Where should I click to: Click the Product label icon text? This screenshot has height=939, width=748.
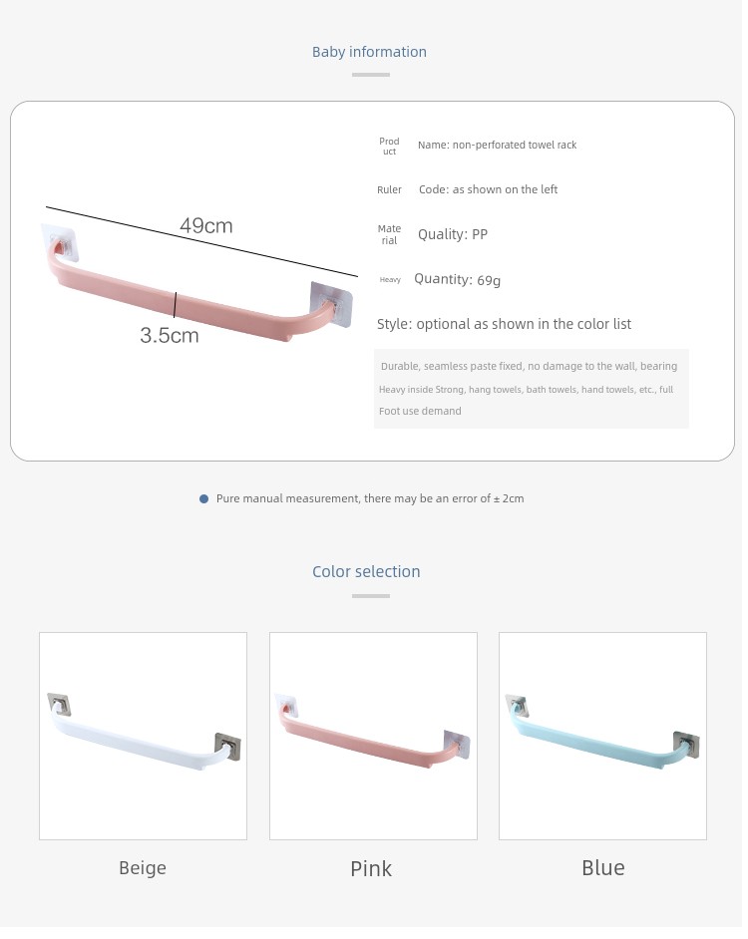coord(392,147)
